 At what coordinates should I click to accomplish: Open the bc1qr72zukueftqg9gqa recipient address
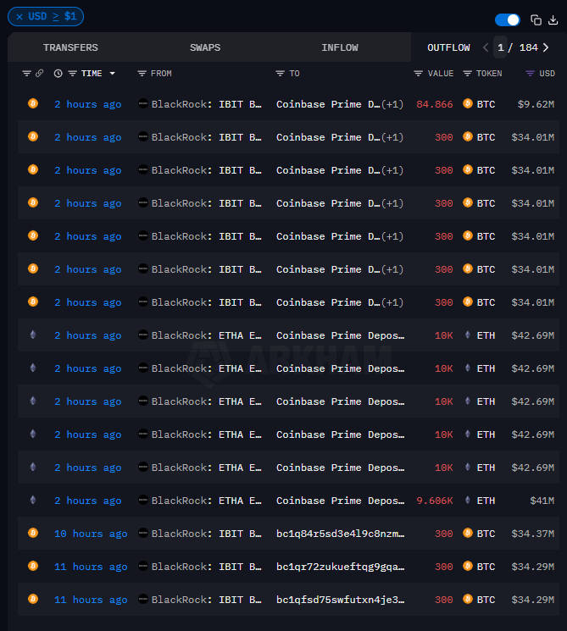point(340,567)
